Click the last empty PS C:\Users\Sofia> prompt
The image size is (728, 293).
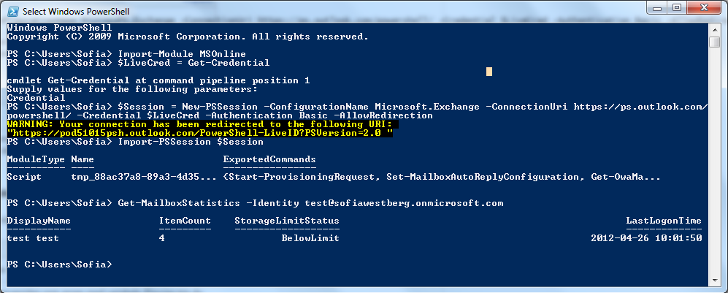(59, 265)
